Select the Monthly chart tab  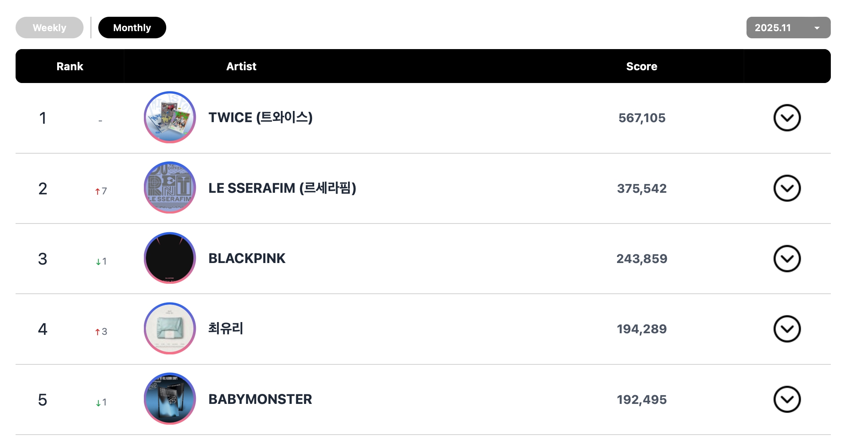click(132, 28)
